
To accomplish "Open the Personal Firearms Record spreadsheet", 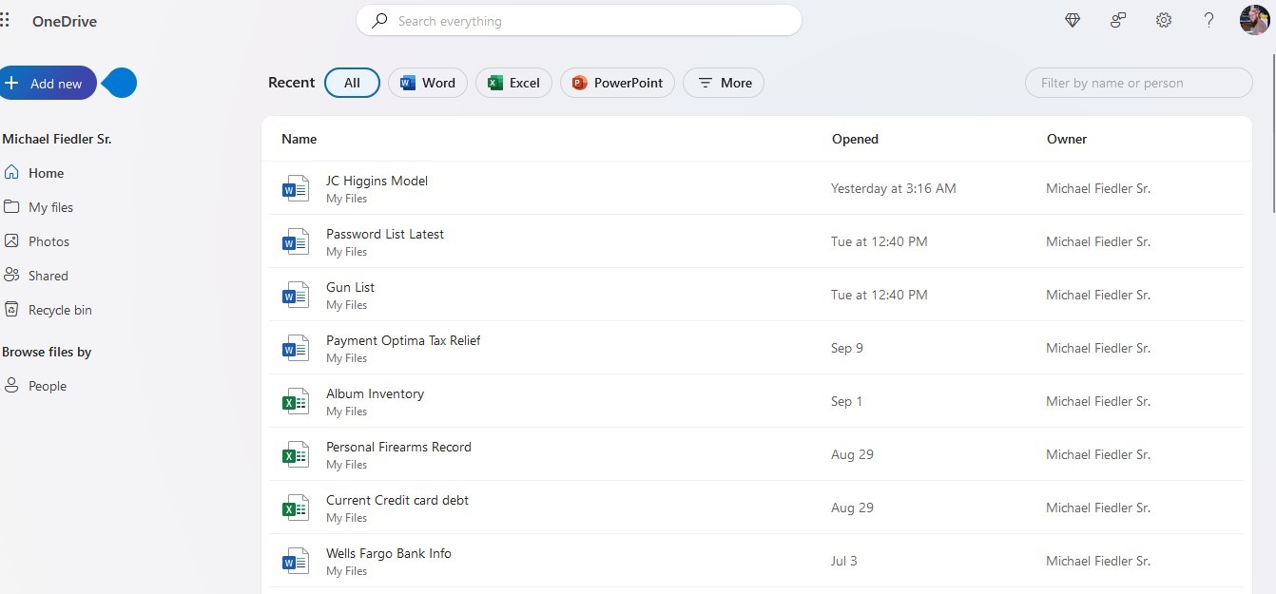I will point(398,447).
